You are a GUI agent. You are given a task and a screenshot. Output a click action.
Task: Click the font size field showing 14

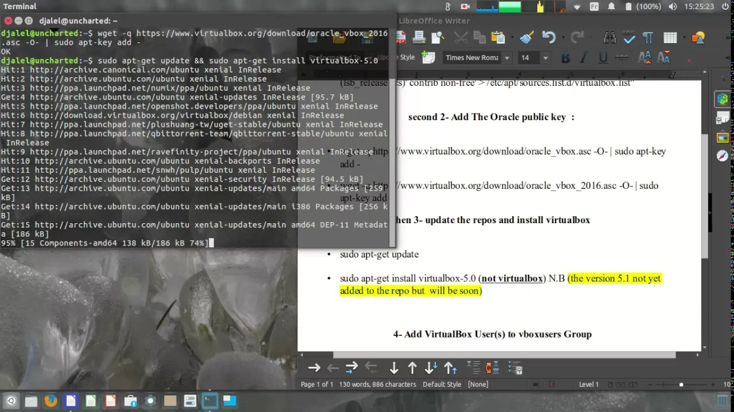tap(529, 57)
